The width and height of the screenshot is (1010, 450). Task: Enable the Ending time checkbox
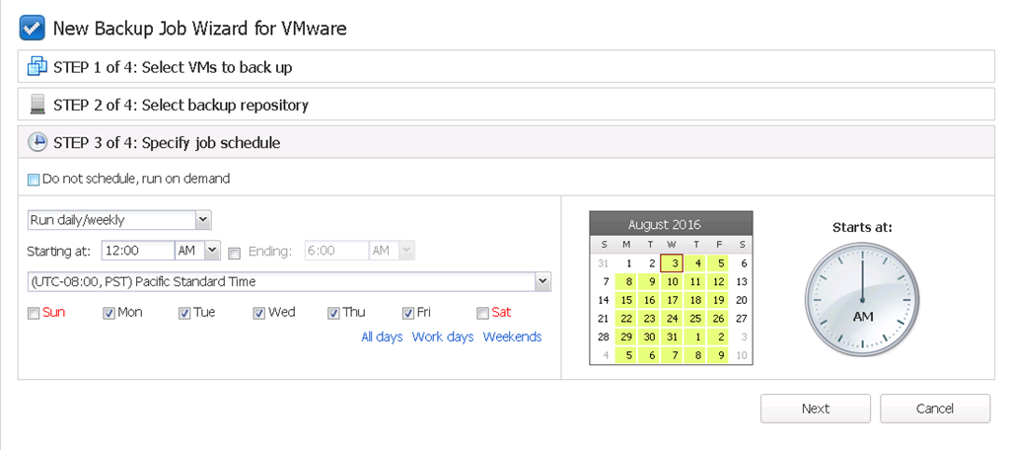(x=235, y=254)
